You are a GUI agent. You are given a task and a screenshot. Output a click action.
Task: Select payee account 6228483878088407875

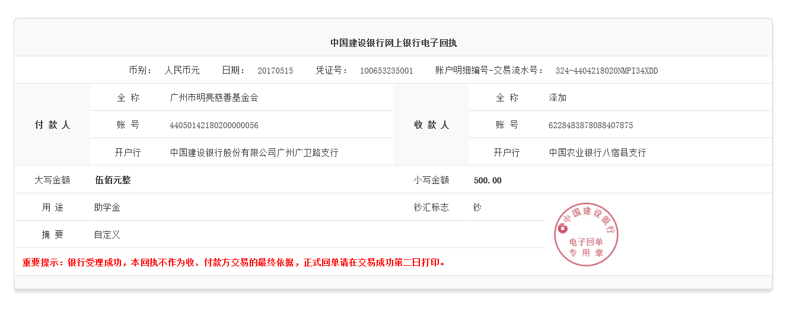pyautogui.click(x=591, y=125)
